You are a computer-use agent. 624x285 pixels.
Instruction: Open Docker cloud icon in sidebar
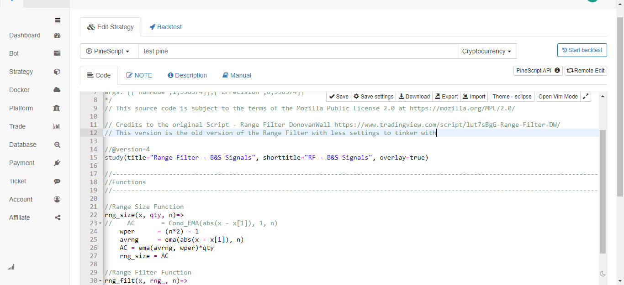pyautogui.click(x=57, y=90)
